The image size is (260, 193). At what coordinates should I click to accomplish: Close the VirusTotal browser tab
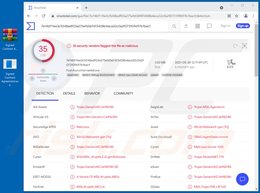(x=77, y=8)
